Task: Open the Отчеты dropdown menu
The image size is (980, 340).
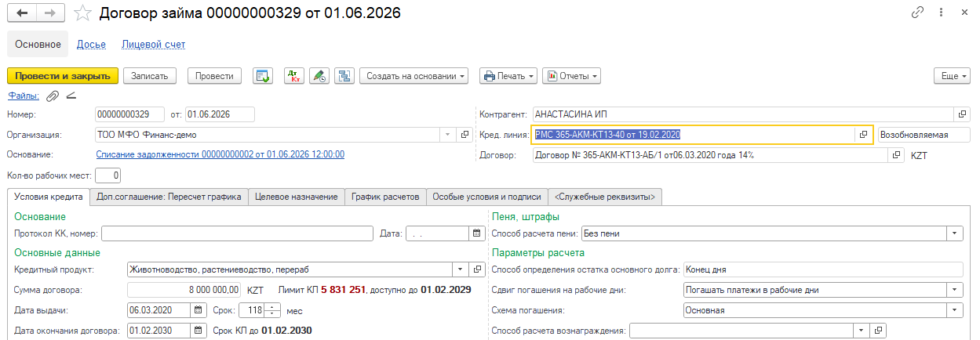Action: pyautogui.click(x=570, y=76)
